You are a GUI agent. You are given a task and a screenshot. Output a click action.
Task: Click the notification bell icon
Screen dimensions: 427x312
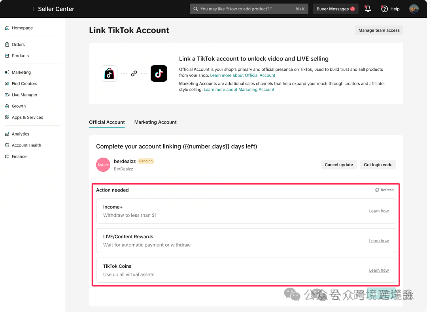point(368,9)
